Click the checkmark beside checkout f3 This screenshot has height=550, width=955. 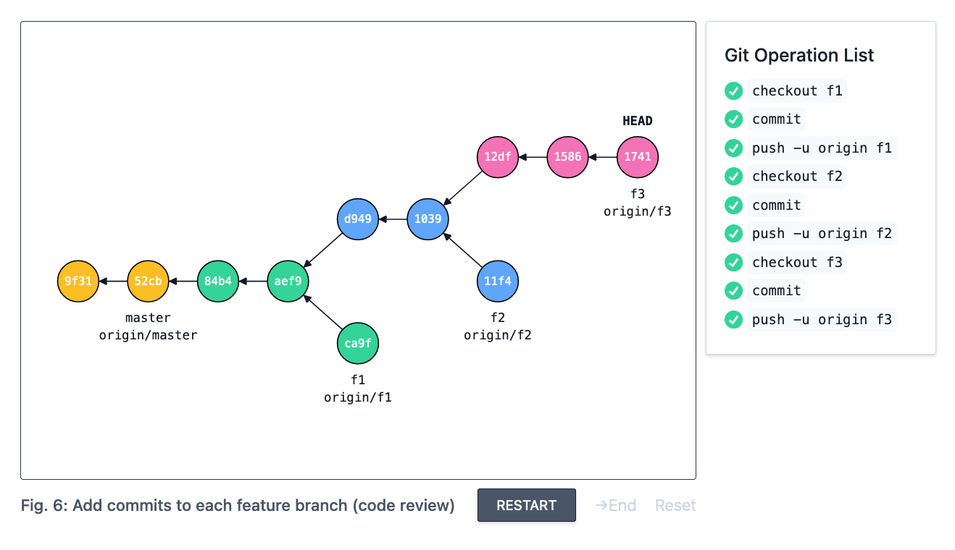pyautogui.click(x=734, y=262)
